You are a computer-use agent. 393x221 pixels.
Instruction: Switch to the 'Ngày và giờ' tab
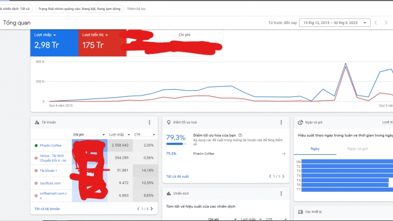357,148
